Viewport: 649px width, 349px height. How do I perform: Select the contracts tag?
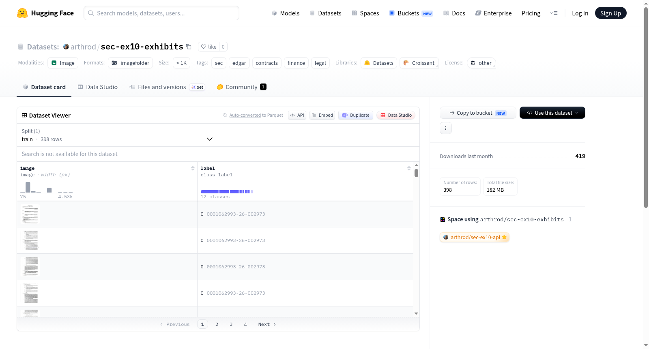(267, 63)
